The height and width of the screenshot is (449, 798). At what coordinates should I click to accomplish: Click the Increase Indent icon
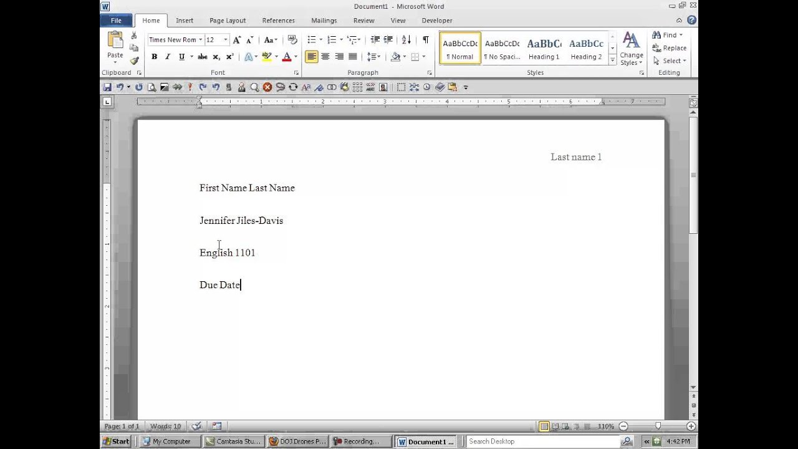coord(388,40)
